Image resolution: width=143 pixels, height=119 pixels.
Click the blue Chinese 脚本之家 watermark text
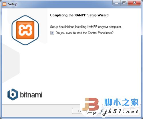pos(121,102)
